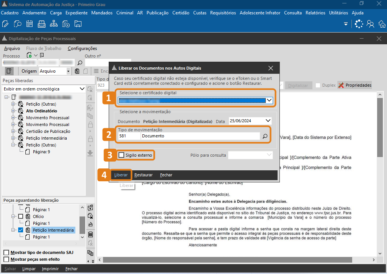
Task: Click the duplicate pages icon near Mostrar tipo
Action: pyautogui.click(x=91, y=253)
